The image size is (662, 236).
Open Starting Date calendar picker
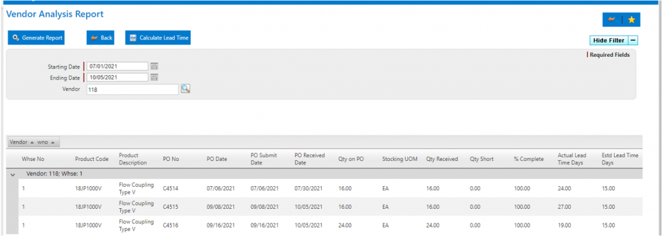tap(154, 66)
